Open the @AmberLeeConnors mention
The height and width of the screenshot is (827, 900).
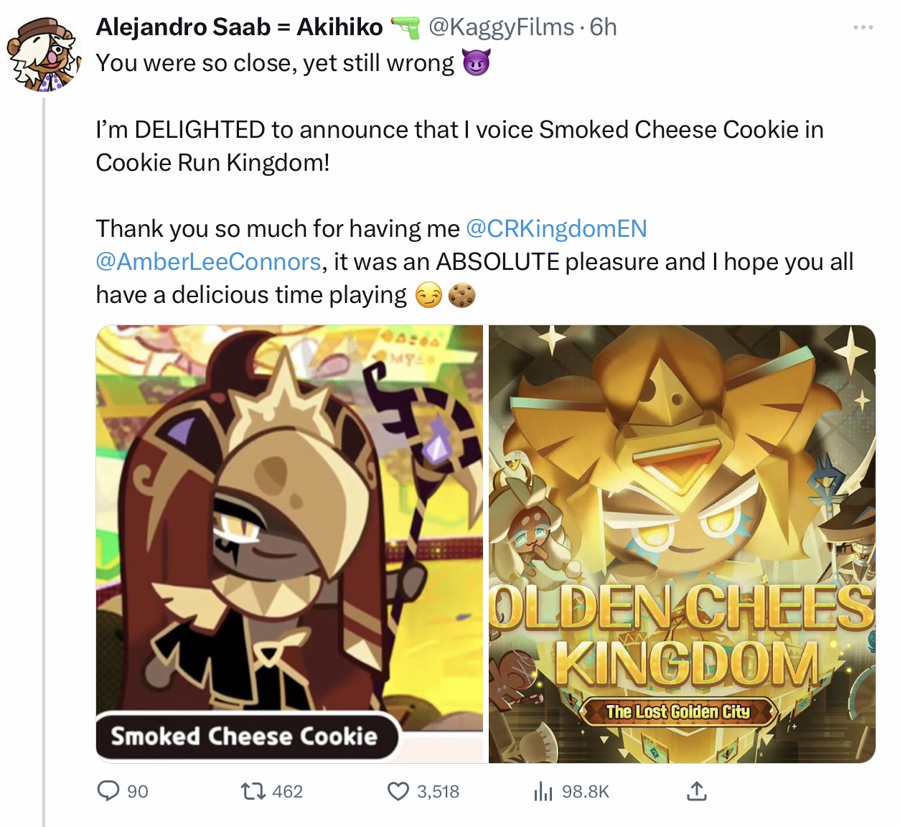click(x=207, y=261)
